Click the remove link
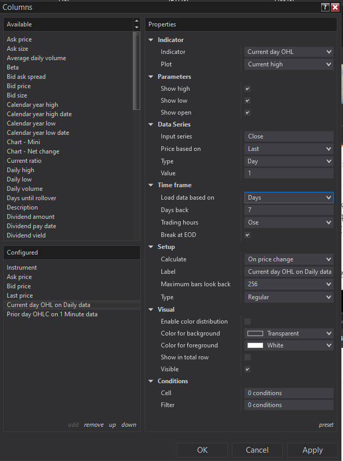Image resolution: width=343 pixels, height=461 pixels. click(94, 425)
